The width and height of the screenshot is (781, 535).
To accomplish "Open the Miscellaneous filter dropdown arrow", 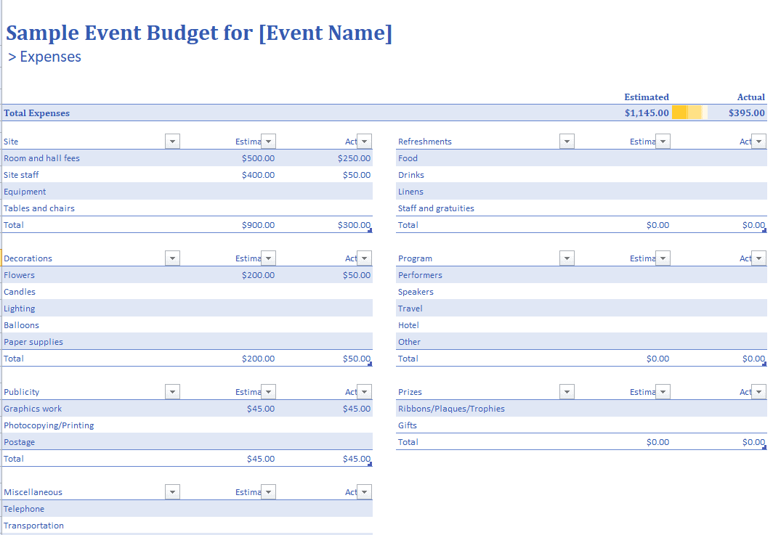I will (172, 492).
